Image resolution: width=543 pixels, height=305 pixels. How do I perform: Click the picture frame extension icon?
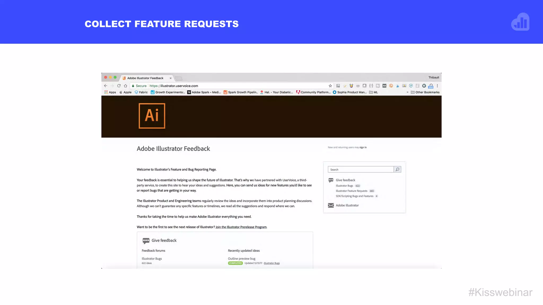tap(404, 86)
